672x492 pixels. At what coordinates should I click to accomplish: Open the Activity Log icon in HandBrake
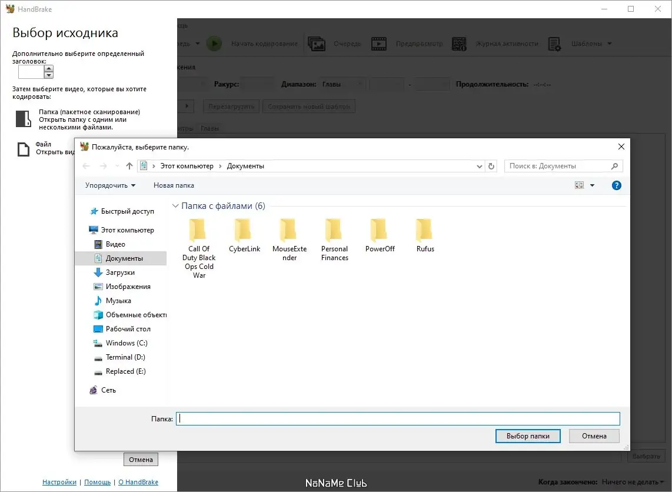459,44
